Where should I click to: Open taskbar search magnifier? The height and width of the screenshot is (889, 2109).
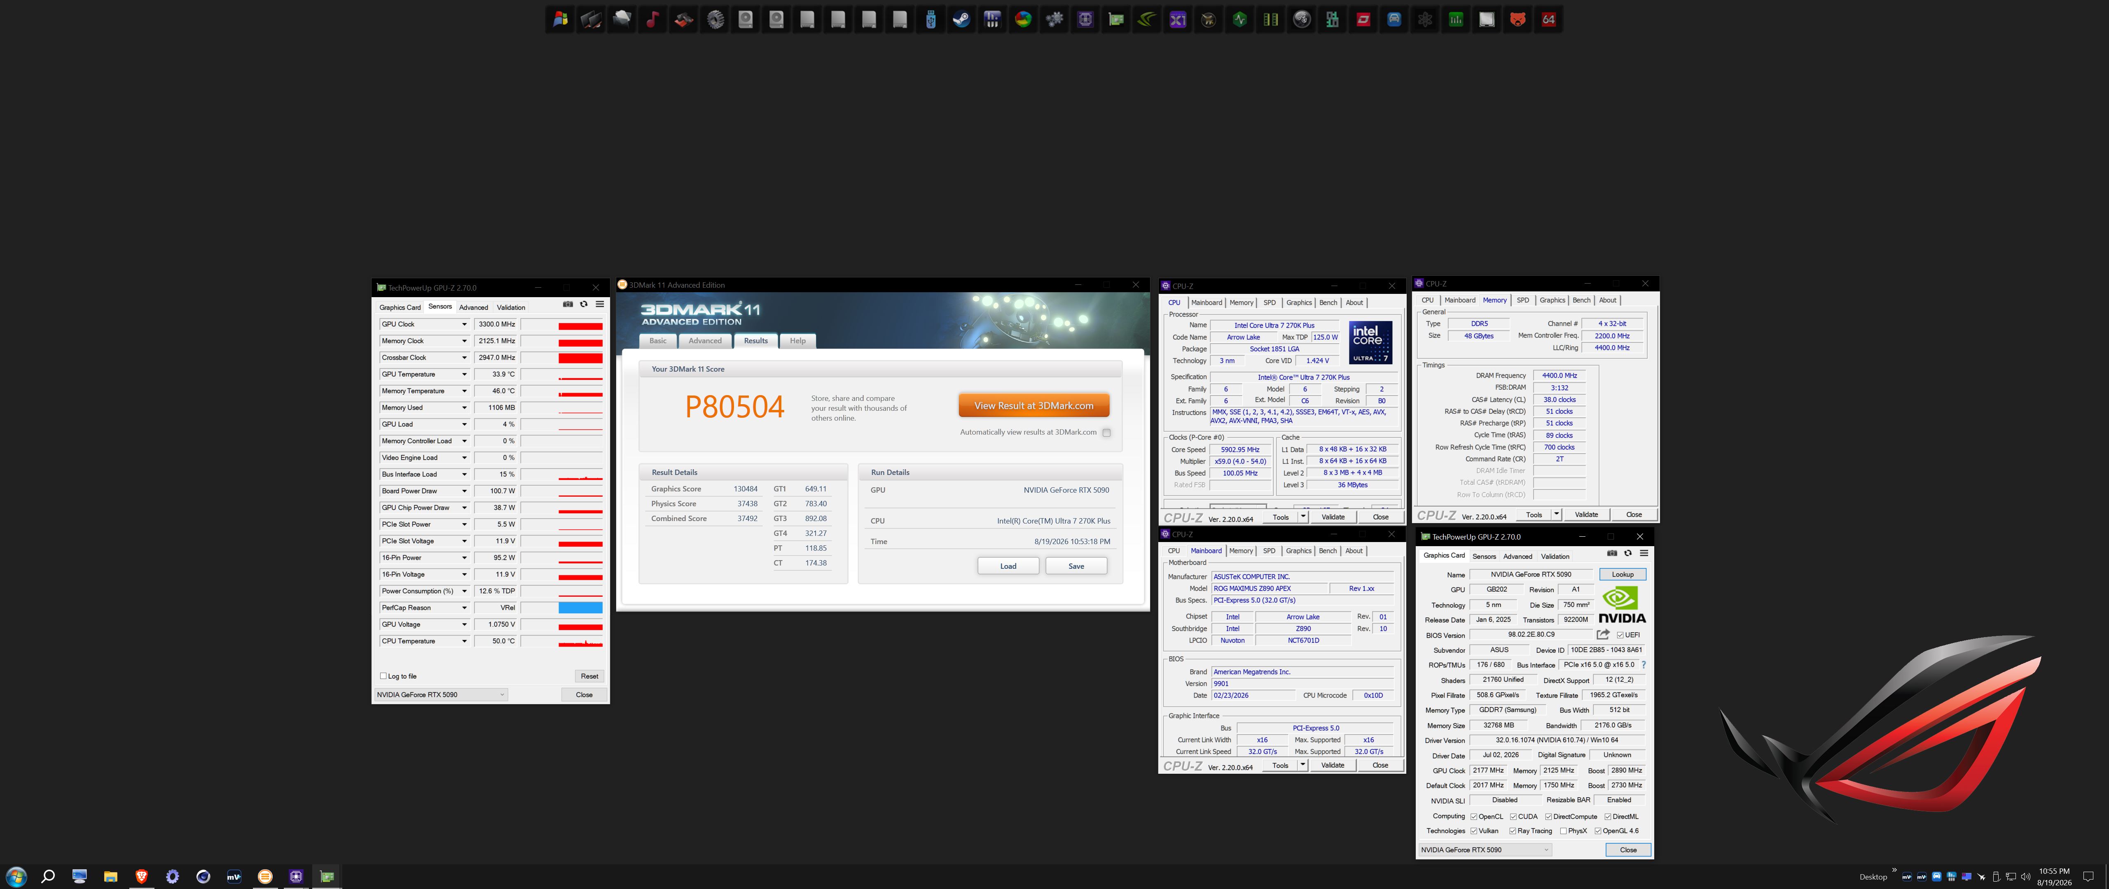point(48,877)
